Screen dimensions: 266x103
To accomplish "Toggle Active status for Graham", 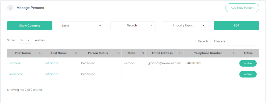I will click(x=248, y=63).
